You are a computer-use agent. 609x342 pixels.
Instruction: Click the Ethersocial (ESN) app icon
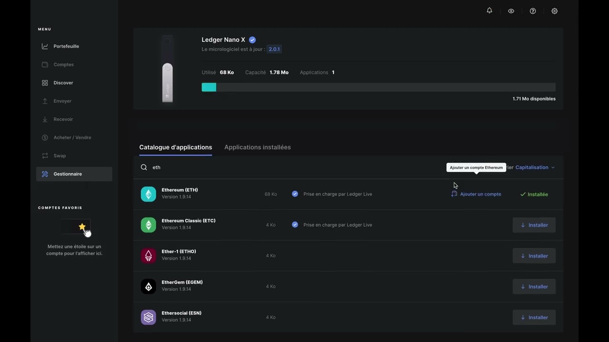pyautogui.click(x=148, y=317)
